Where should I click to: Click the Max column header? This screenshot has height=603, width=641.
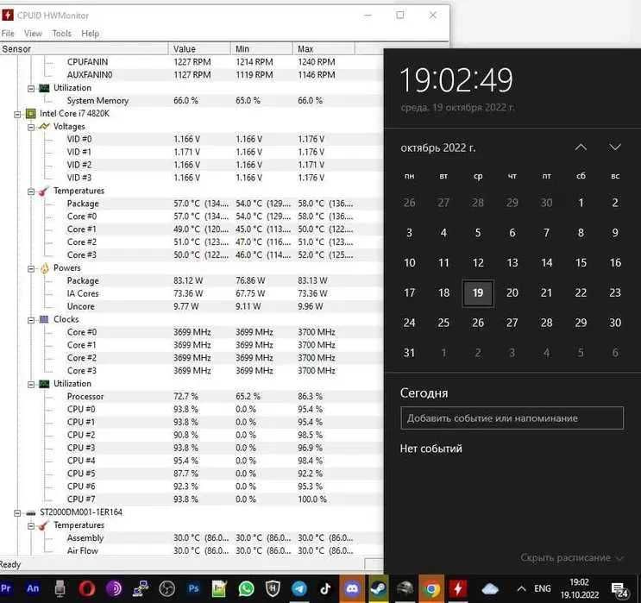(324, 48)
